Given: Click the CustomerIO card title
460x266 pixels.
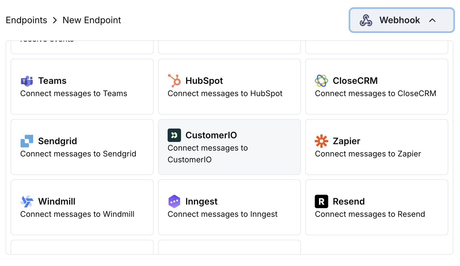Looking at the screenshot, I should (x=211, y=135).
